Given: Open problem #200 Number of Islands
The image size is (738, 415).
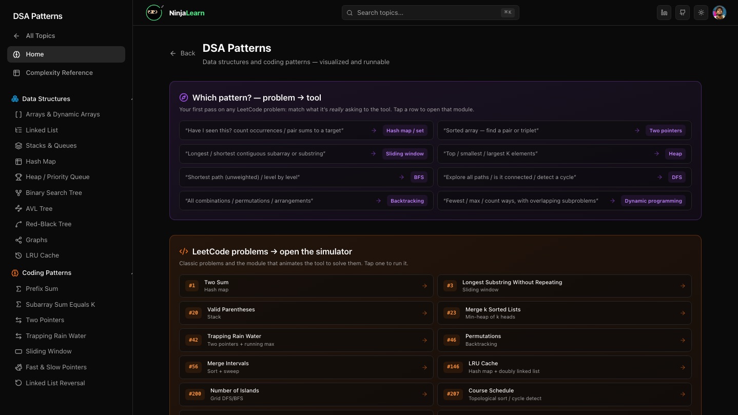Looking at the screenshot, I should [306, 394].
